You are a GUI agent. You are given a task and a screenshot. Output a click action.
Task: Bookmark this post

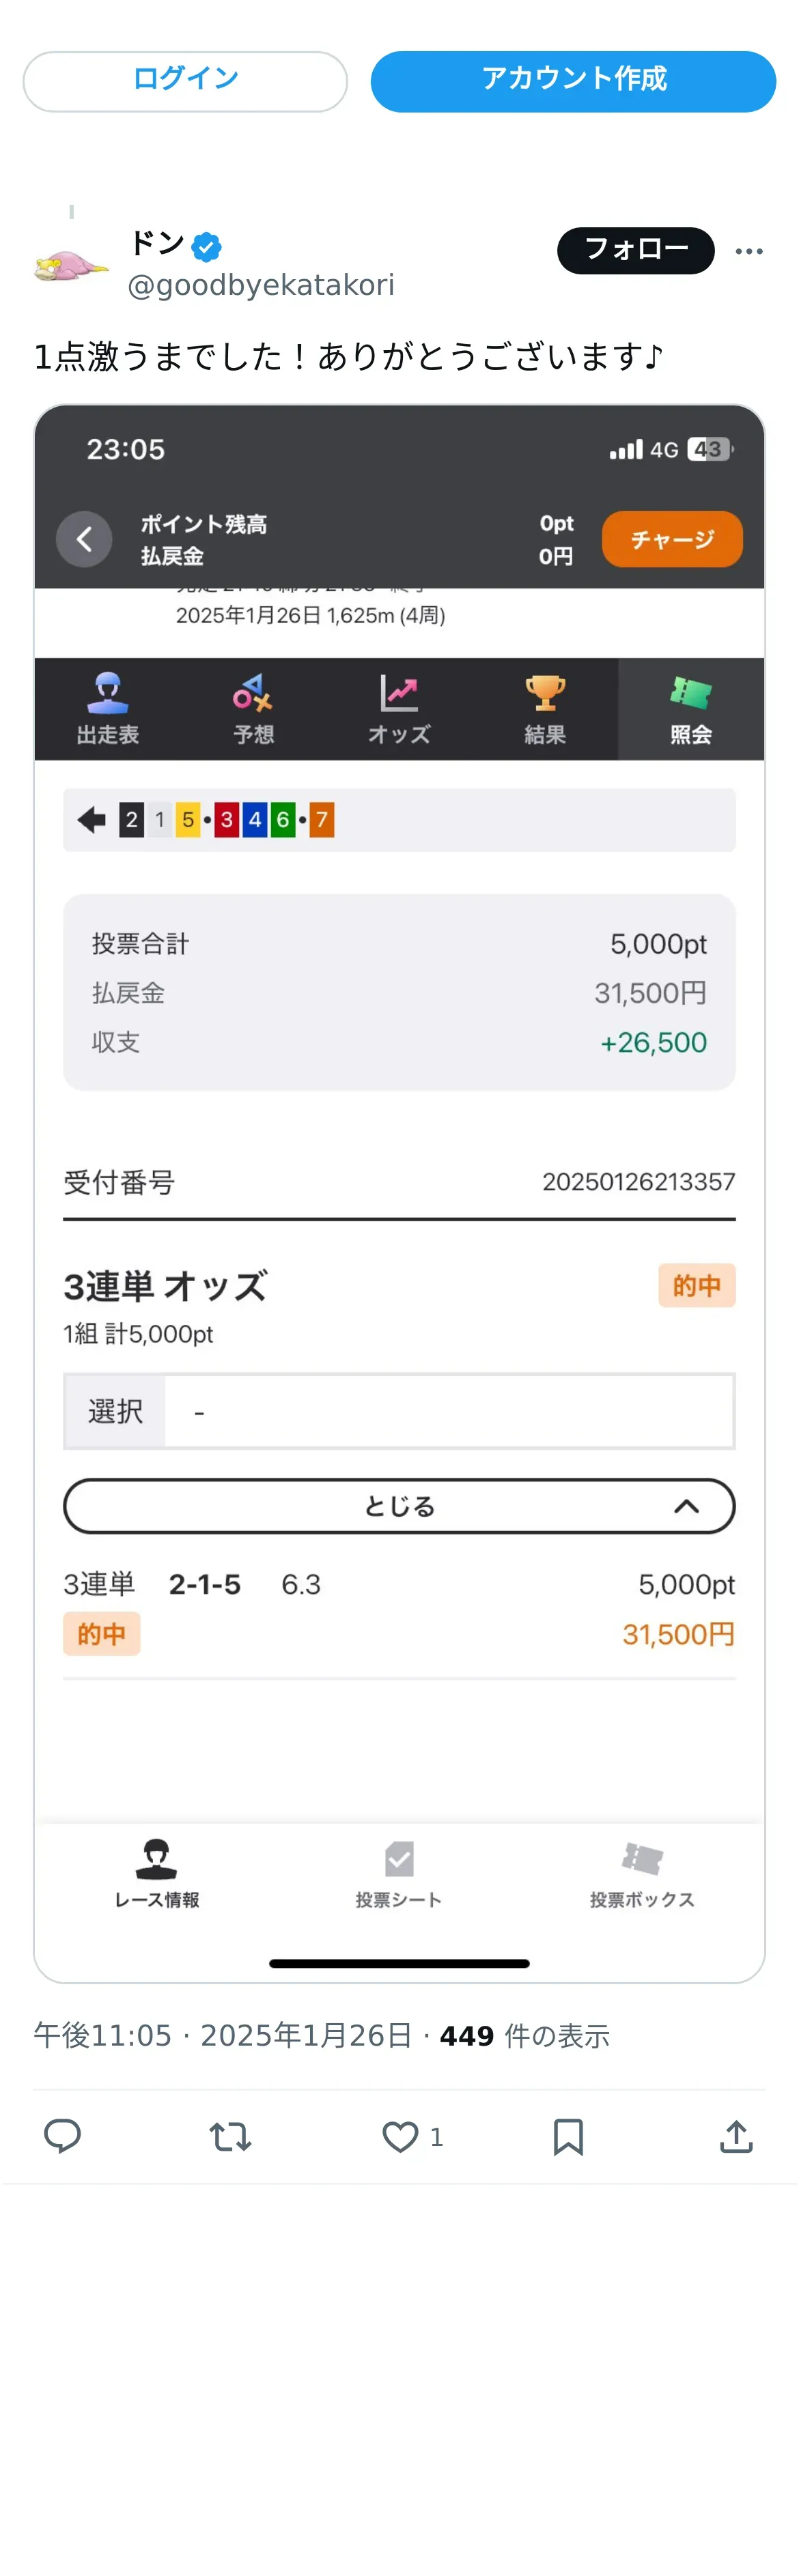pyautogui.click(x=568, y=2136)
